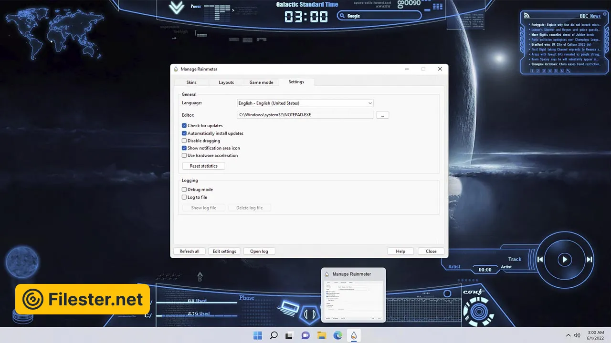This screenshot has height=343, width=611.
Task: Click the taskbar Search magnifier icon
Action: pyautogui.click(x=274, y=335)
